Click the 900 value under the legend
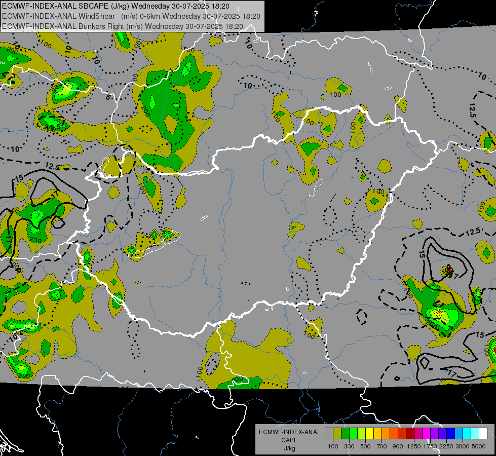The height and width of the screenshot is (456, 496). [x=398, y=446]
